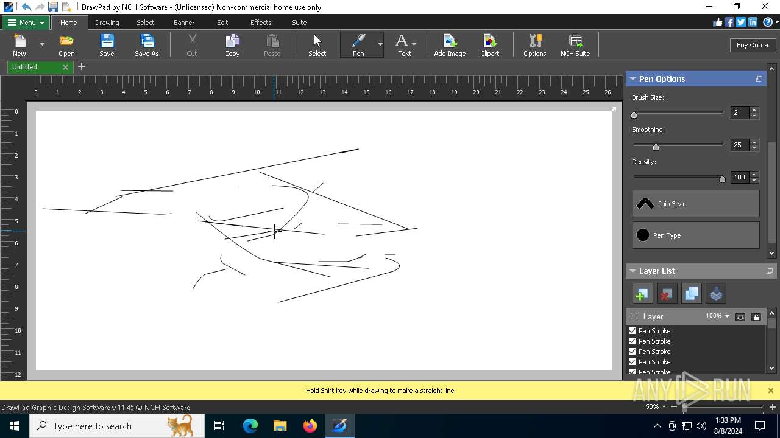780x438 pixels.
Task: Click the LinkedIn share icon
Action: (753, 22)
